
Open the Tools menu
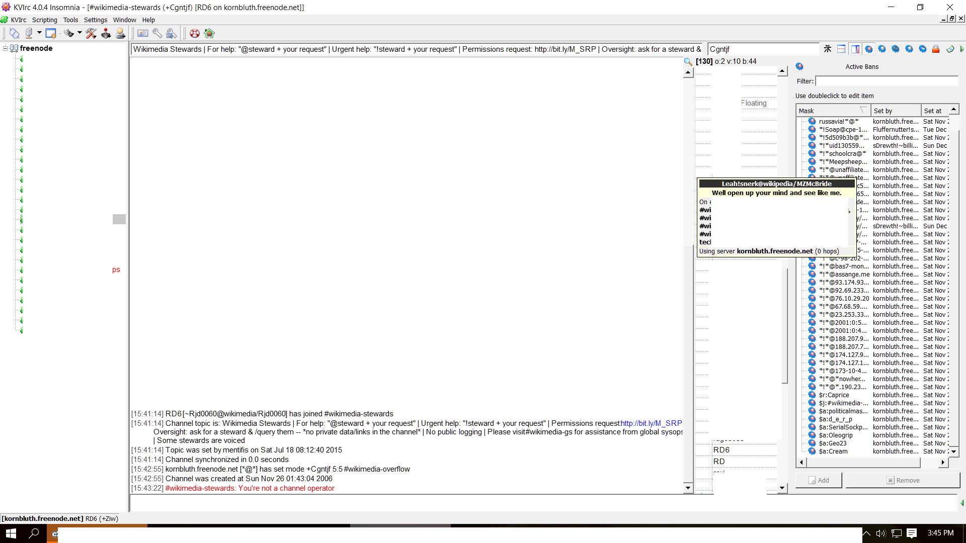click(70, 20)
